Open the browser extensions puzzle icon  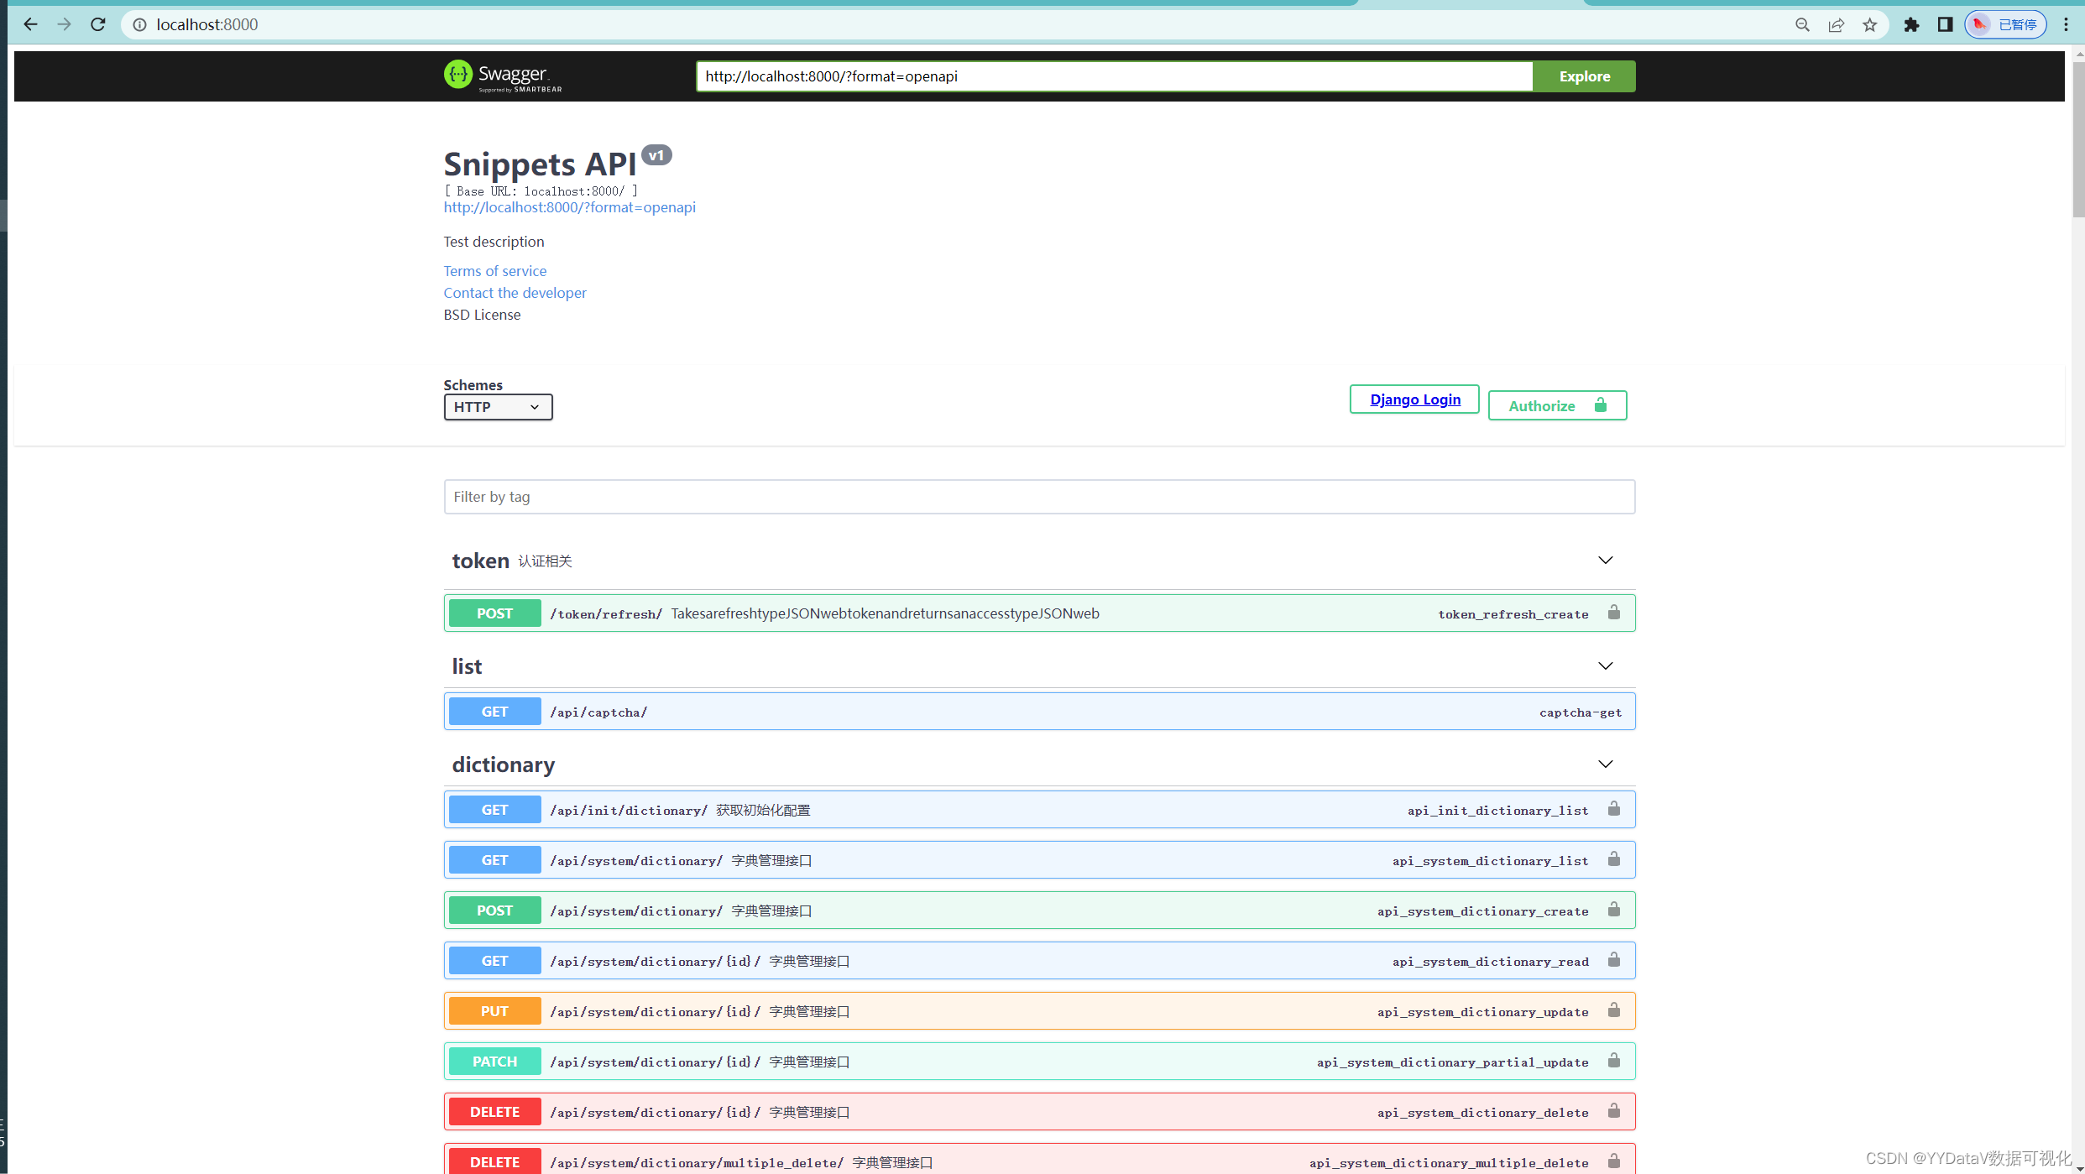tap(1911, 24)
